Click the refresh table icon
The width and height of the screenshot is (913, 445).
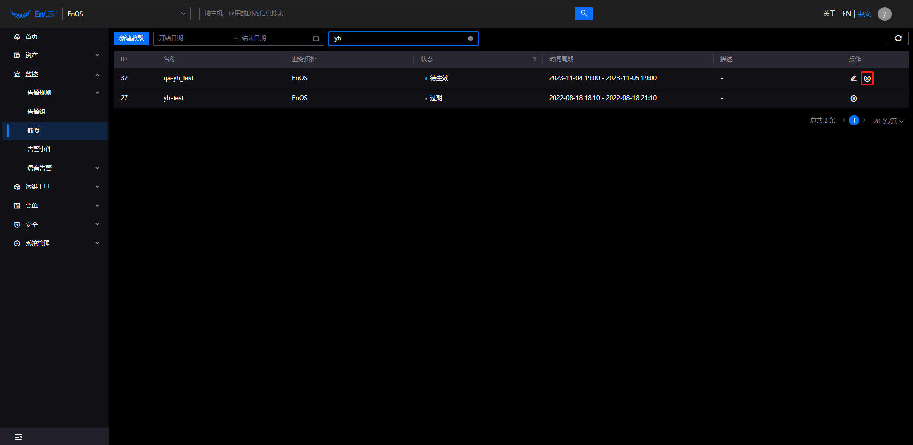[x=898, y=38]
